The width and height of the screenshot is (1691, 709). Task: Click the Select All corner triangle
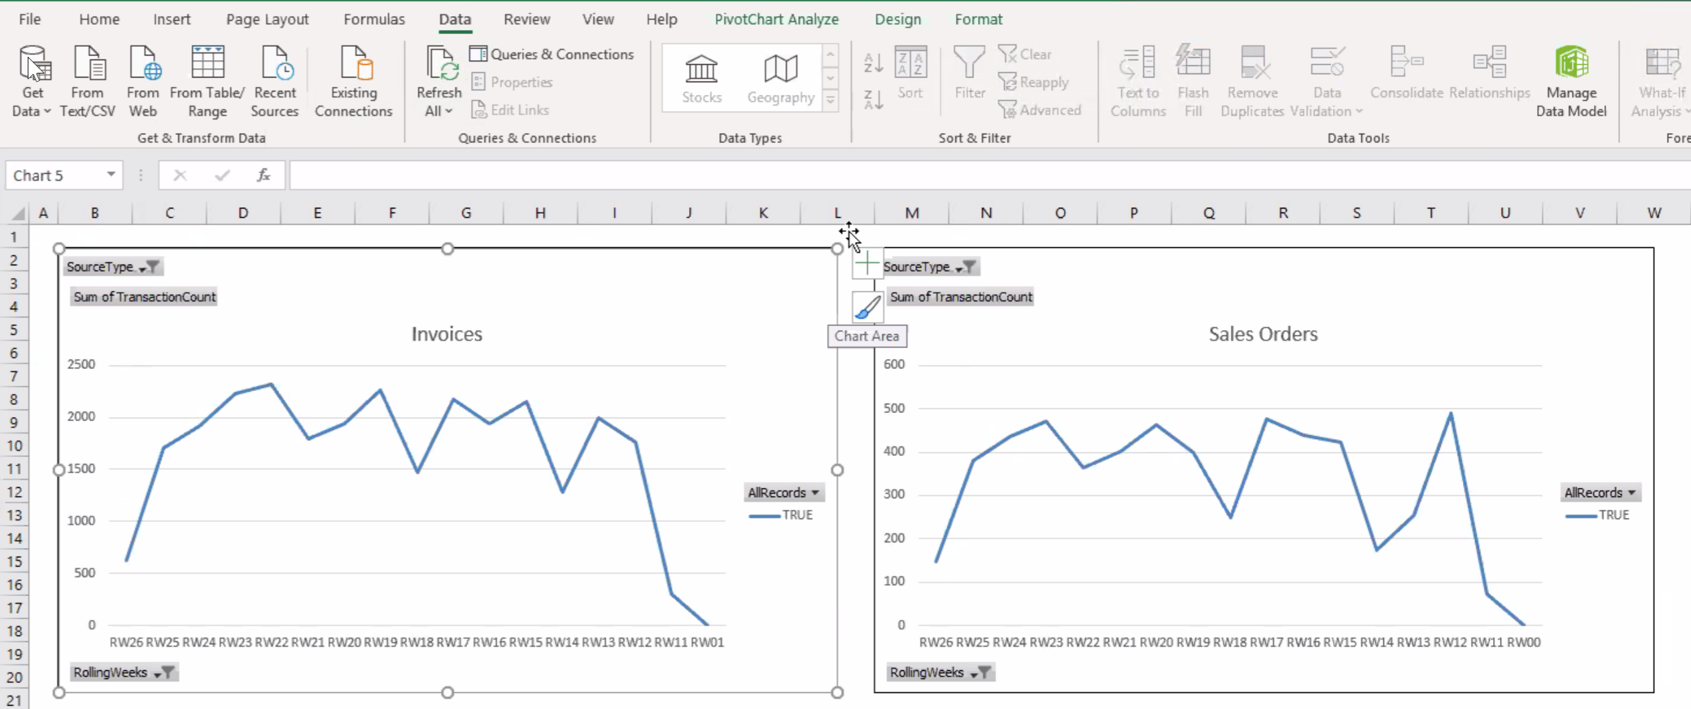click(18, 213)
